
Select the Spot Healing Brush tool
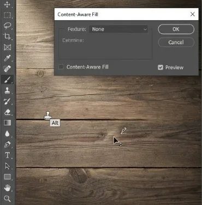click(x=7, y=69)
